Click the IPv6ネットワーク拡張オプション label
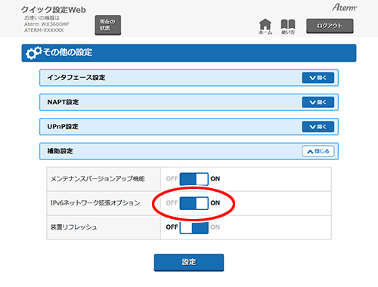Viewport: 378px width, 287px height. click(x=95, y=203)
